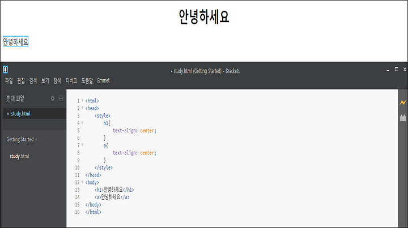Viewport: 408px width, 228px height.
Task: Click the Brackets app logo icon
Action: pyautogui.click(x=6, y=70)
